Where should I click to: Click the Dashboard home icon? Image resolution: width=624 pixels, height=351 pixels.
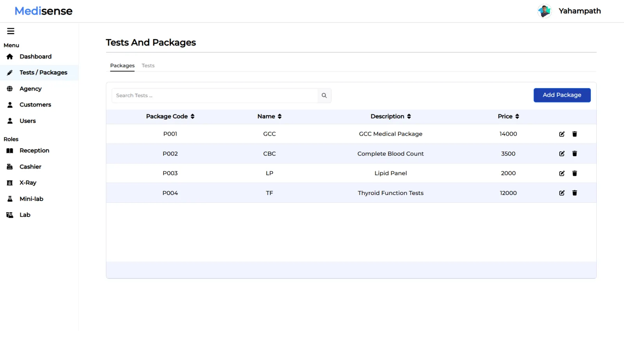10,57
